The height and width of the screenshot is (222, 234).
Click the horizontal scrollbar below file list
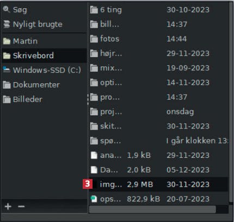pos(152,209)
